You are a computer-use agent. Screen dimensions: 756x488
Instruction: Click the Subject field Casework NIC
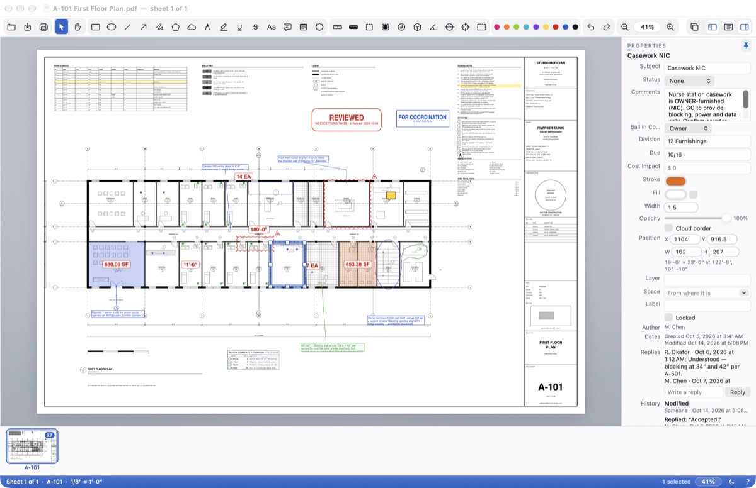[707, 68]
